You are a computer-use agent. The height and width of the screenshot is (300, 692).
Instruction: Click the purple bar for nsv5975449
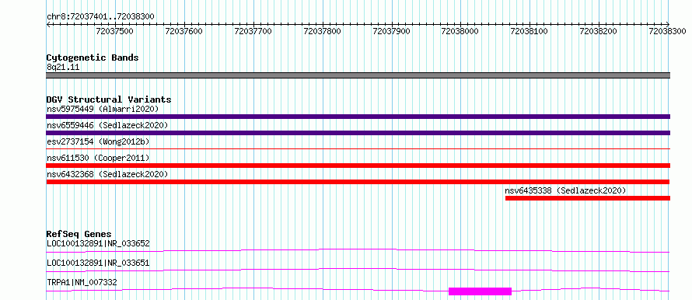coord(358,117)
